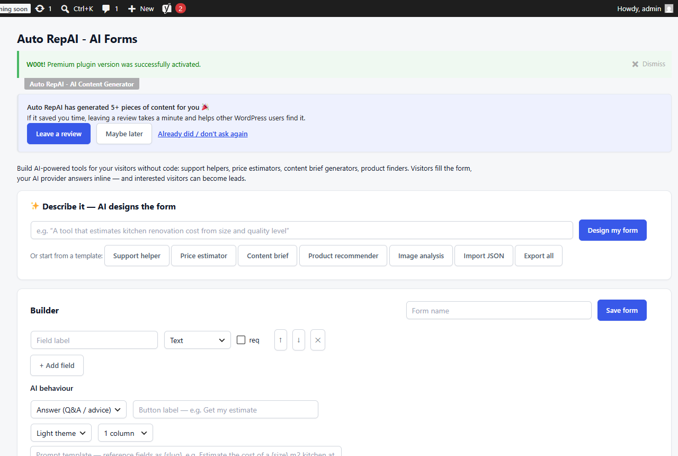Choose the Price estimator template
The height and width of the screenshot is (456, 678).
click(x=204, y=256)
